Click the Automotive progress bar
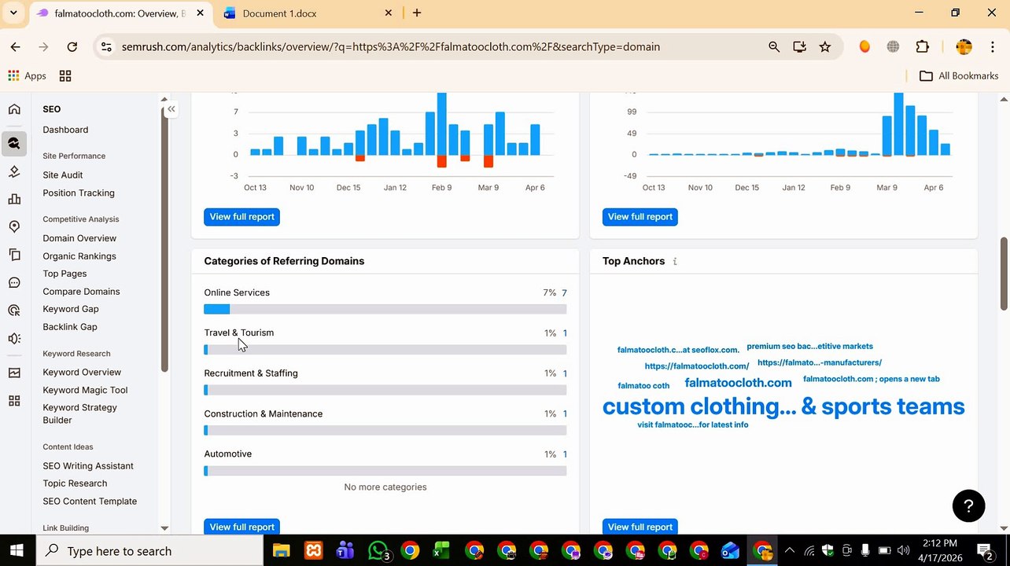Screen dimensions: 1010x566 pyautogui.click(x=385, y=471)
